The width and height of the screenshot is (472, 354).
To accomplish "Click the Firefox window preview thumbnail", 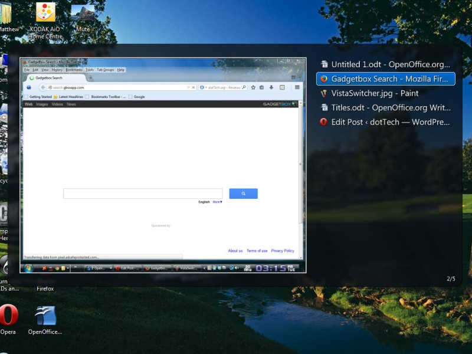I will (x=163, y=165).
